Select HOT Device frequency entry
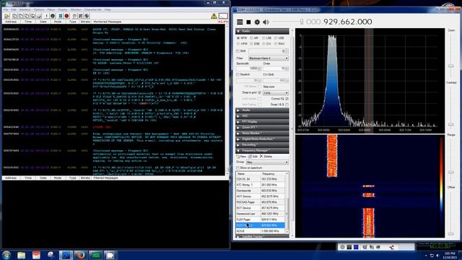The width and height of the screenshot is (462, 260). 261,196
